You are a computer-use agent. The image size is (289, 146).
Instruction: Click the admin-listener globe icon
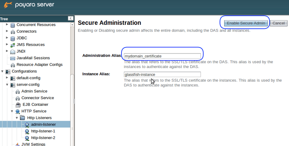click(27, 125)
